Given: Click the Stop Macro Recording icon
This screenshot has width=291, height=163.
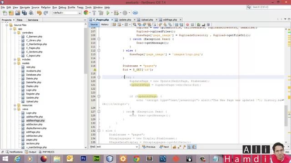Looking at the screenshot, I should [192, 24].
